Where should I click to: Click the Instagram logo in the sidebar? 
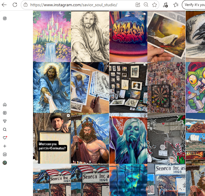click(5, 18)
